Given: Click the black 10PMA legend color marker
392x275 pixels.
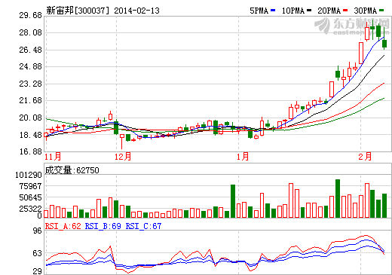Looking at the screenshot, I should 309,11.
